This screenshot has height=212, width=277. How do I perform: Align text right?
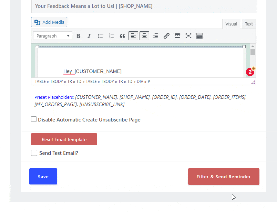(x=155, y=36)
